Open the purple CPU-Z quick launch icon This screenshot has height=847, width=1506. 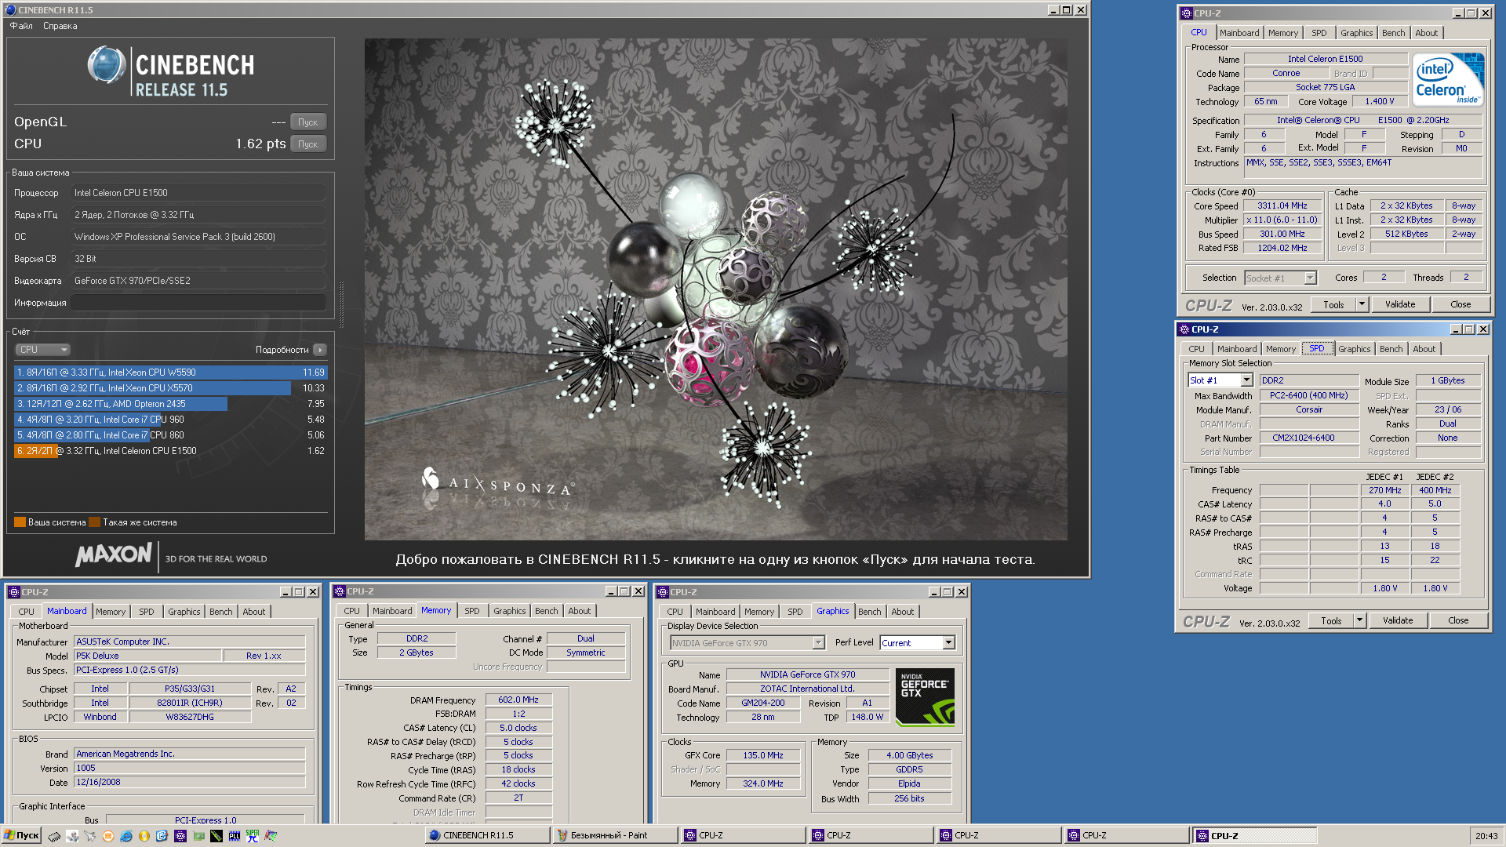coord(180,836)
